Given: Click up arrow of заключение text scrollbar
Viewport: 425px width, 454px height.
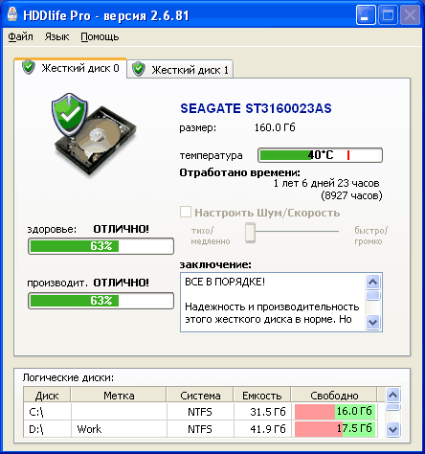Looking at the screenshot, I should (x=372, y=282).
